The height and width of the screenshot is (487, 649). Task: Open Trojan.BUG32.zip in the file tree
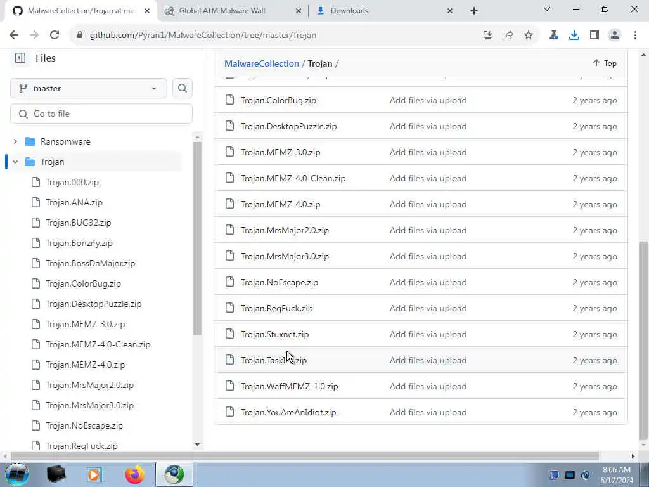tap(78, 223)
